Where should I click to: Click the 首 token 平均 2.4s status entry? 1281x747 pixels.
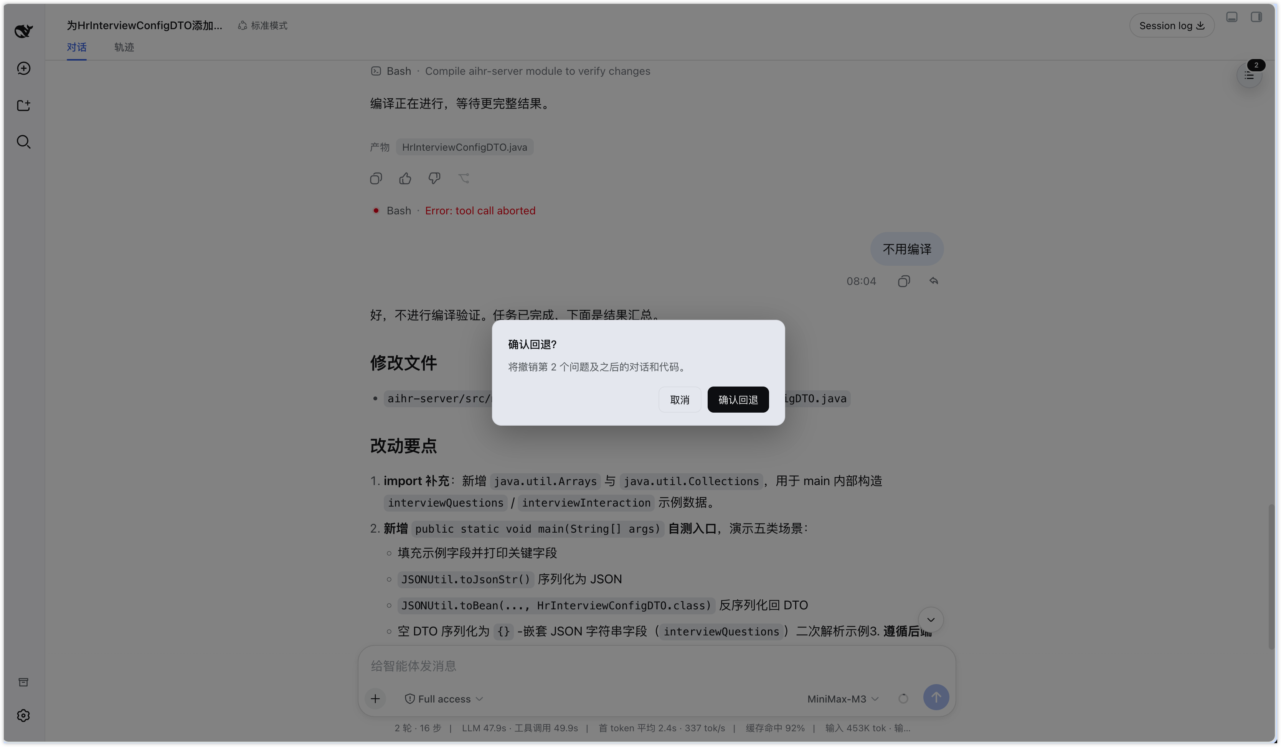(x=661, y=728)
